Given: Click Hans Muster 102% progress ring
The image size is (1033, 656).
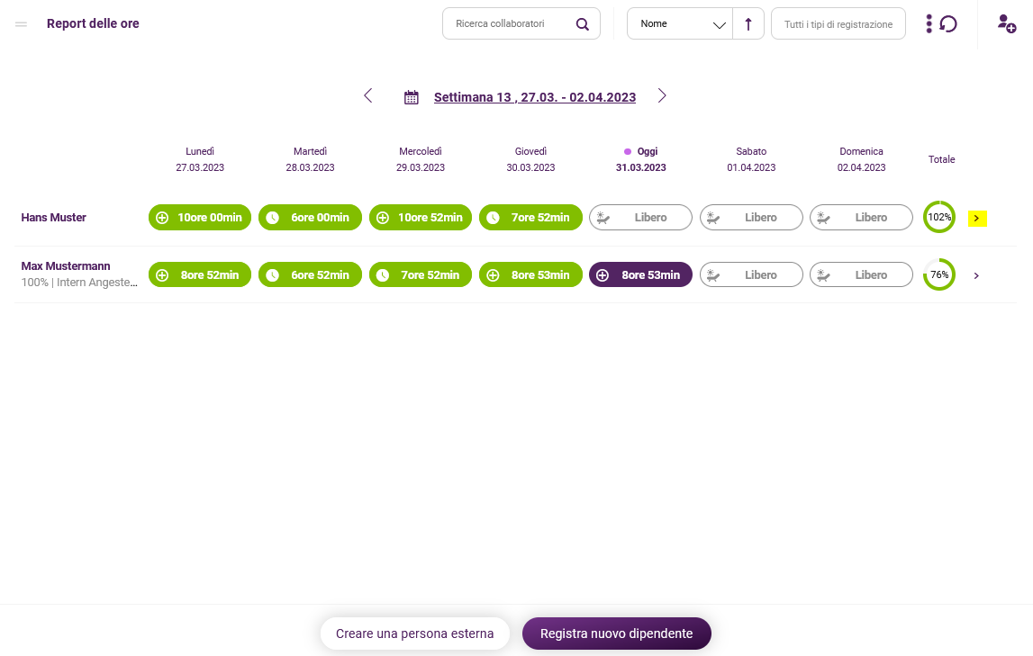Looking at the screenshot, I should pyautogui.click(x=939, y=217).
